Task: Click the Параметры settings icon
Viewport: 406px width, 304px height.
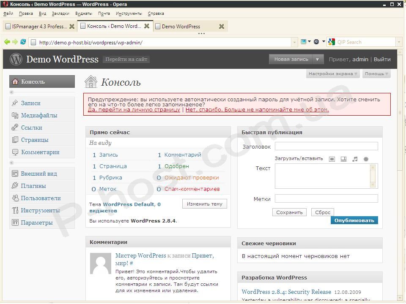Action: coord(15,223)
